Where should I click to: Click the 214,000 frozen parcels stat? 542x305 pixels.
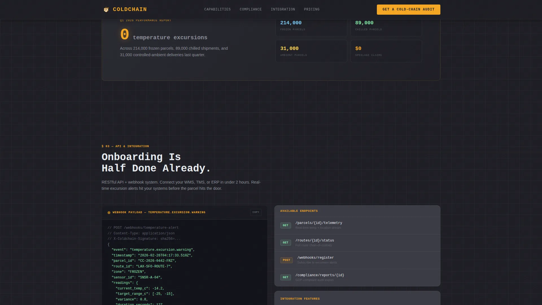[311, 27]
